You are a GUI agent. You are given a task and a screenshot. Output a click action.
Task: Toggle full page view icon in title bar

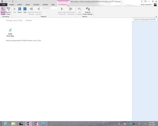[x=145, y=2]
